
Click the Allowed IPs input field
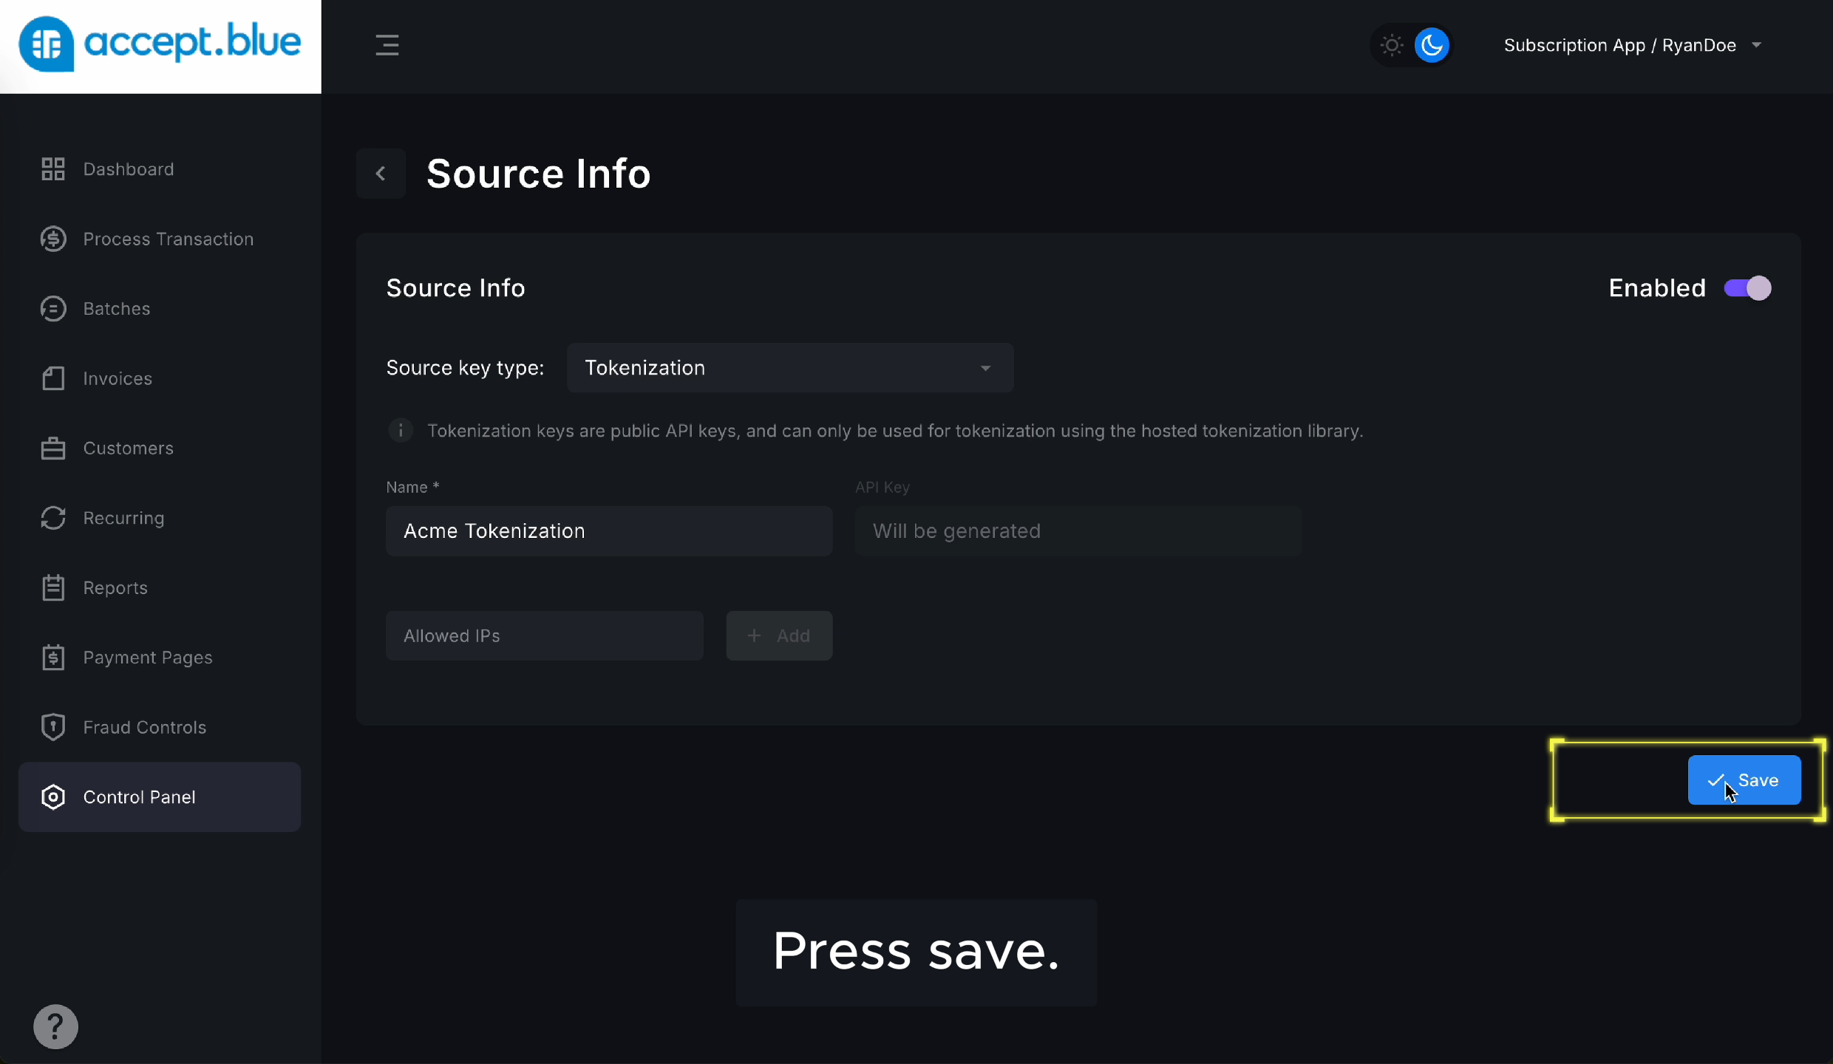[x=545, y=635]
